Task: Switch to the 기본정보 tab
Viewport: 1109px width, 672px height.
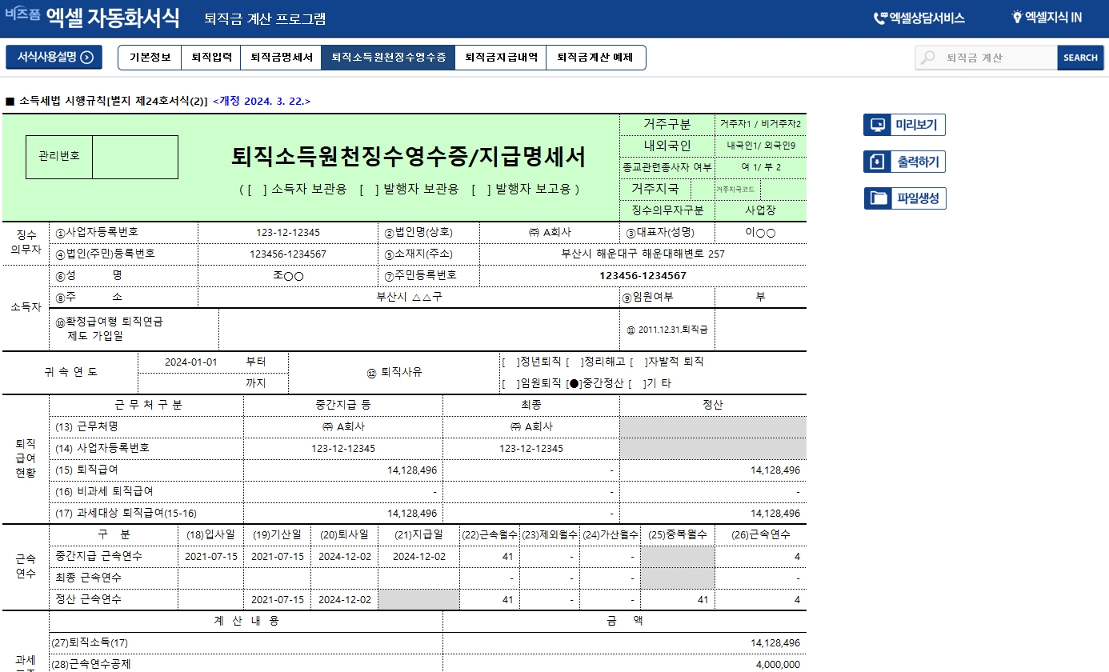Action: [x=150, y=58]
